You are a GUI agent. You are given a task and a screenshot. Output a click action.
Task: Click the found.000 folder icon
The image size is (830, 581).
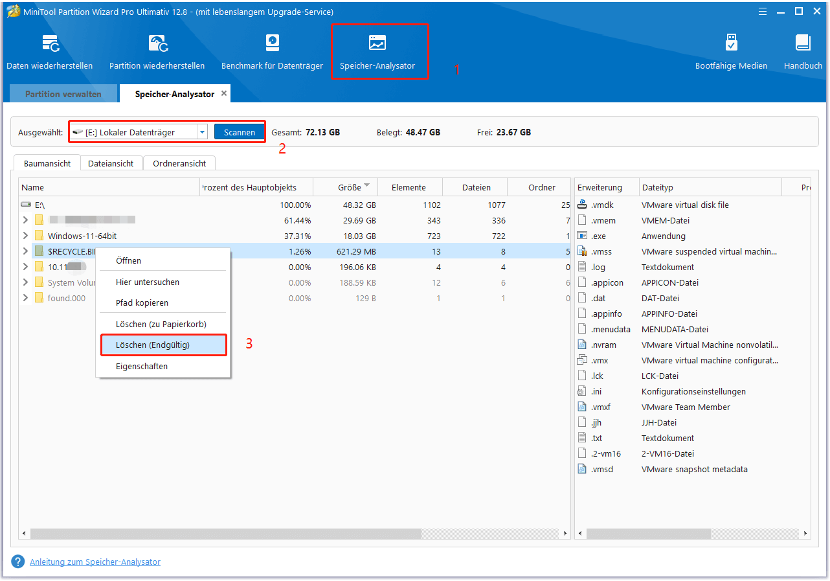39,298
